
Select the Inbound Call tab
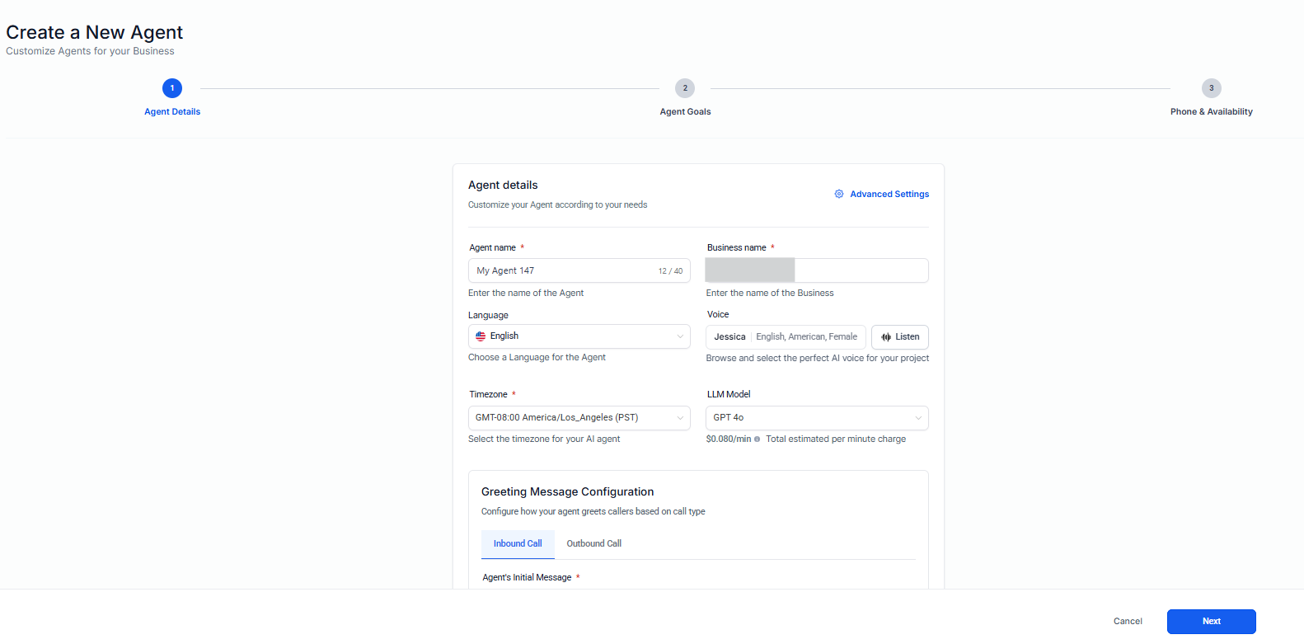pos(518,544)
